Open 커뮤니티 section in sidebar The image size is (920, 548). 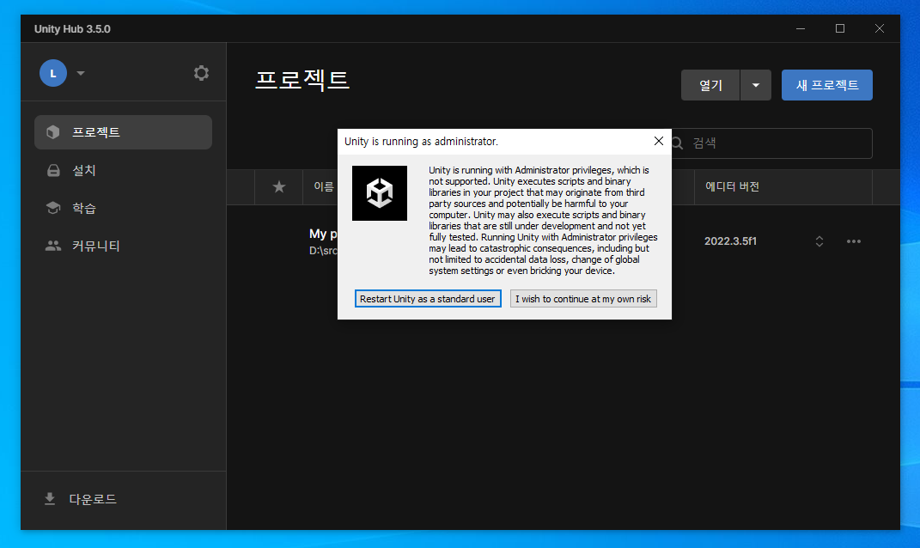click(123, 246)
